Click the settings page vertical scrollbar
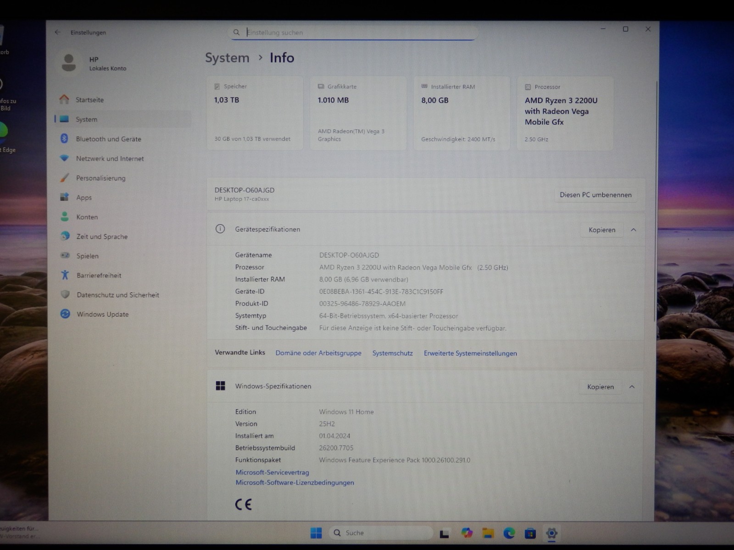The width and height of the screenshot is (734, 550). pos(655,202)
